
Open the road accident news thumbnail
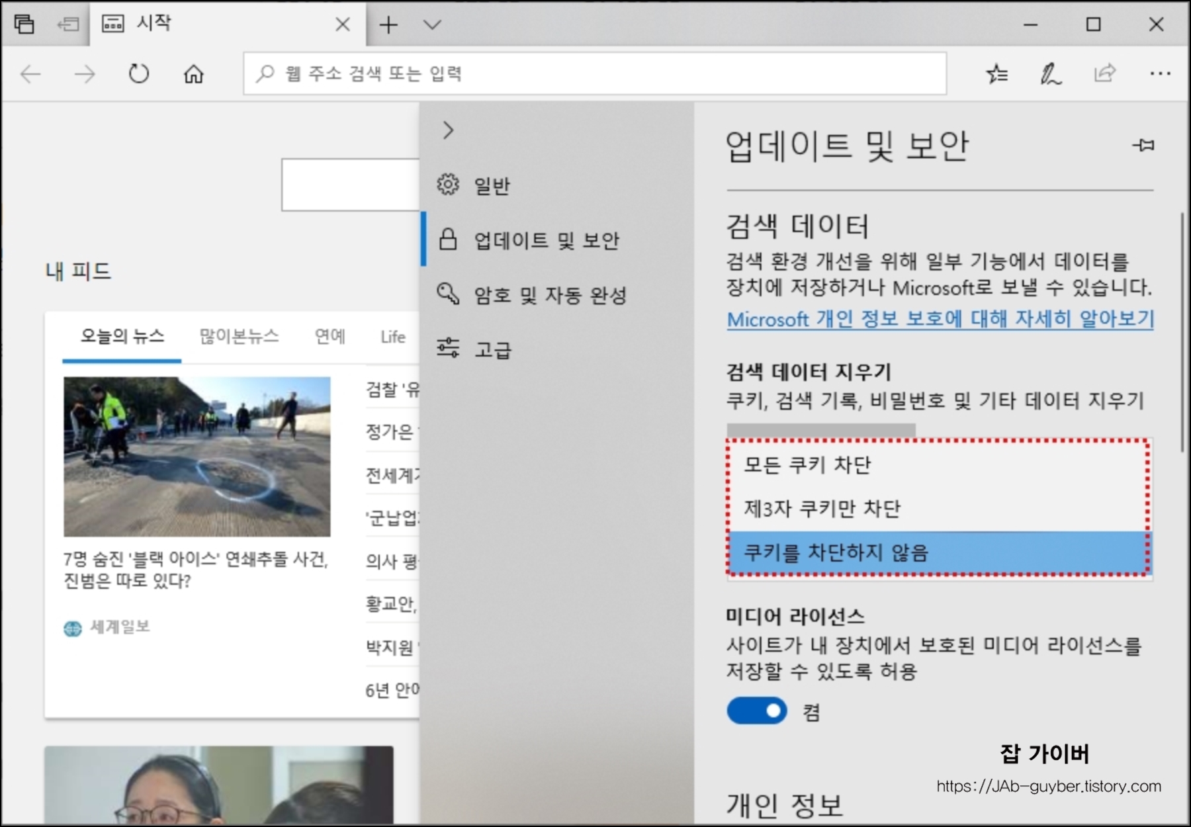[x=197, y=457]
